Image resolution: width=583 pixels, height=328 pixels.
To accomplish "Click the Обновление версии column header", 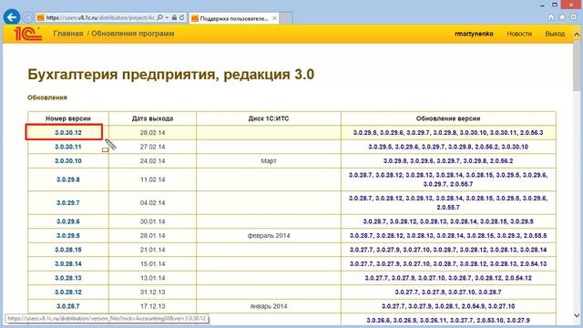I will 448,118.
